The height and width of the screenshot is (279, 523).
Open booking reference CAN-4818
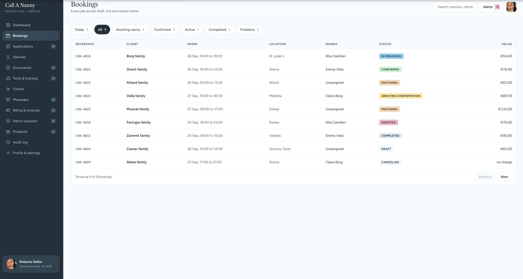(83, 56)
